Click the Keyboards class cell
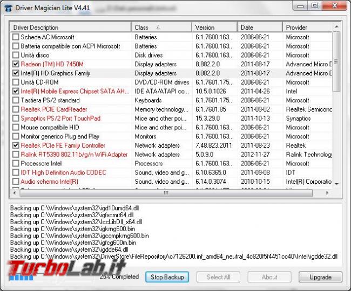Viewport: 351px width, 291px height. 148,100
